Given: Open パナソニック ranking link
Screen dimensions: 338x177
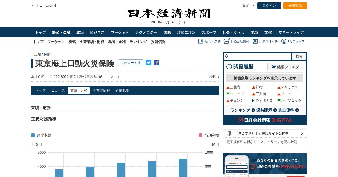Looking at the screenshot, I should click(291, 101).
